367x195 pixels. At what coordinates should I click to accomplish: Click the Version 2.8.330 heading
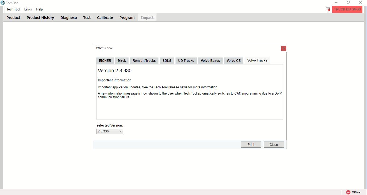tap(115, 71)
